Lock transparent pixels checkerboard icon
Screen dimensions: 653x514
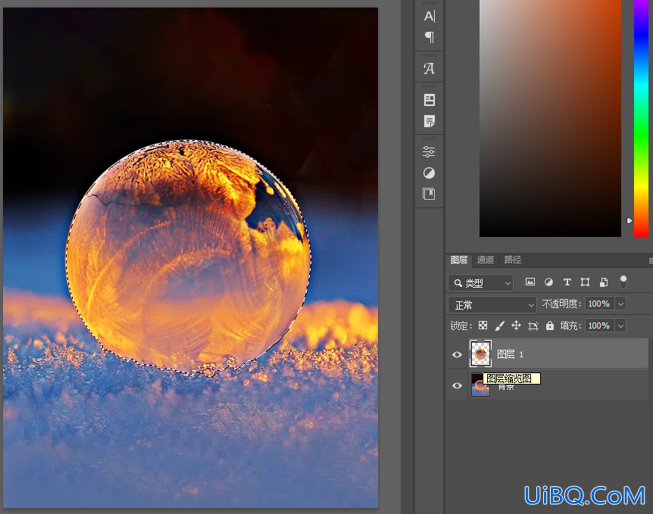point(483,326)
